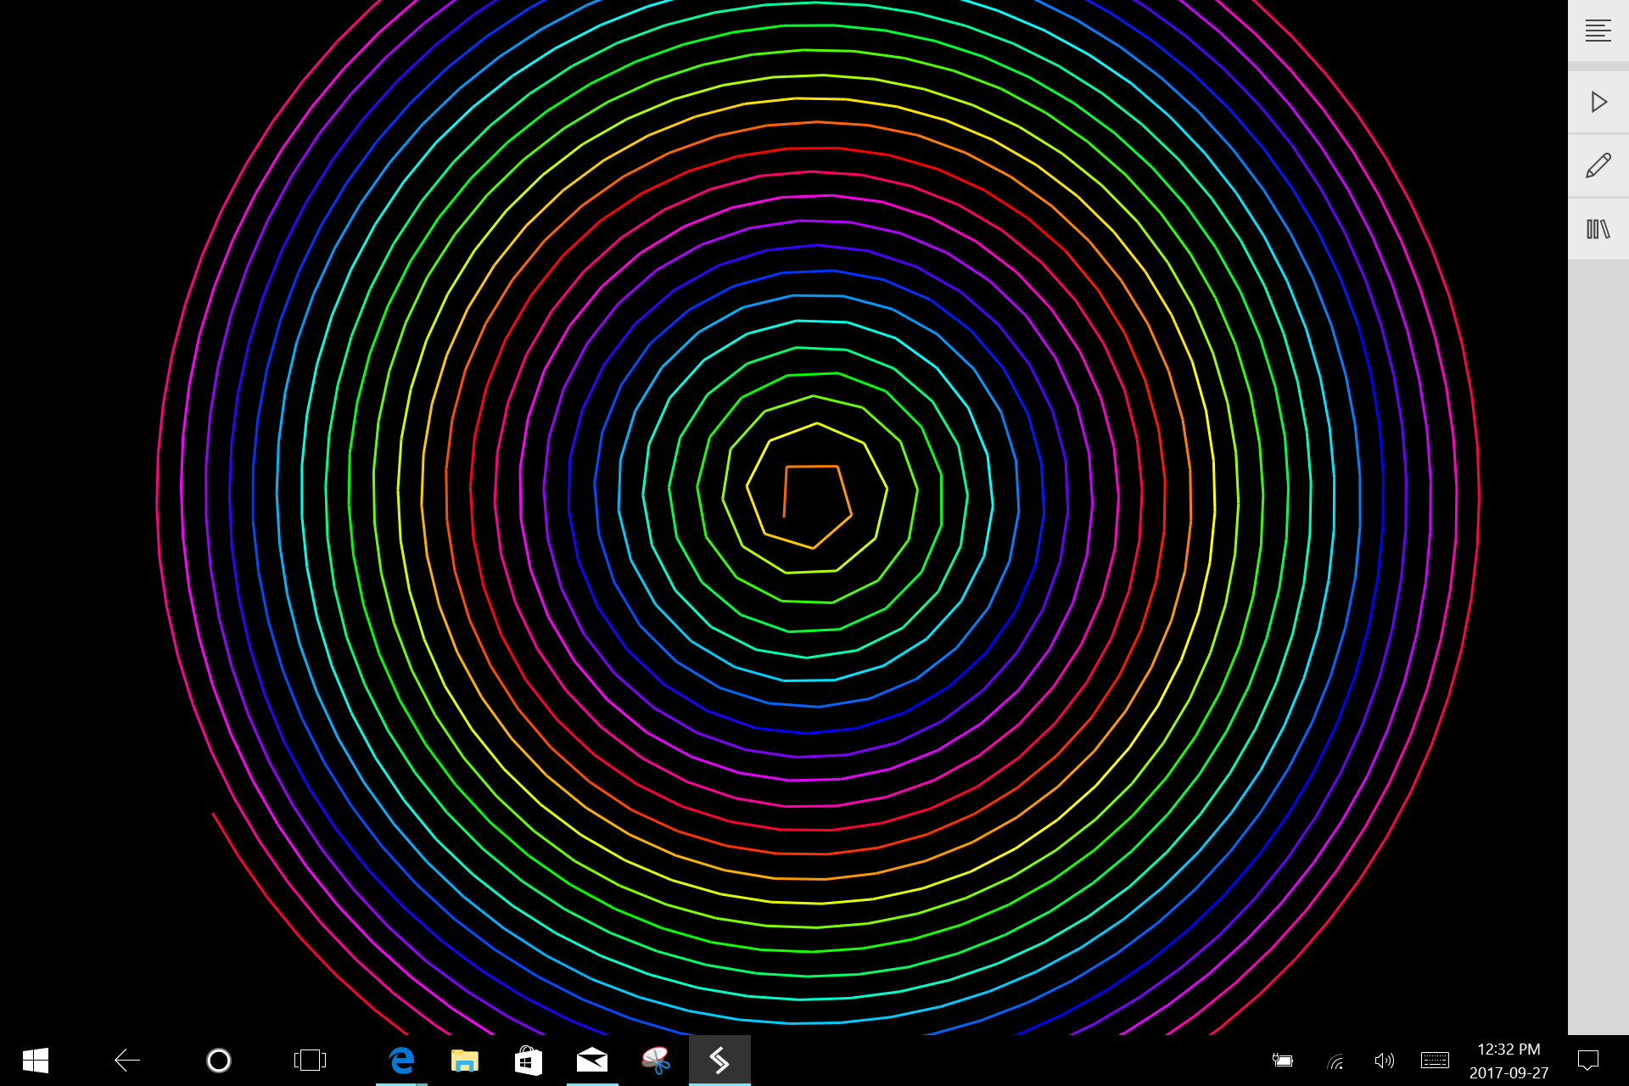Run the program with the play button
The height and width of the screenshot is (1086, 1629).
point(1598,102)
